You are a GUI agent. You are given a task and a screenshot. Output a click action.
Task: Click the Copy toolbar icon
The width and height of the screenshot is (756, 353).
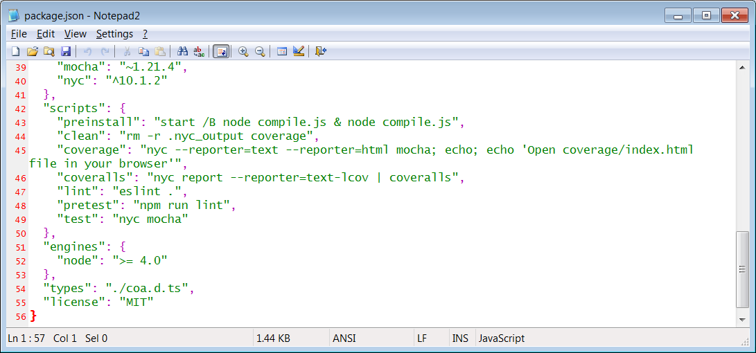(143, 51)
